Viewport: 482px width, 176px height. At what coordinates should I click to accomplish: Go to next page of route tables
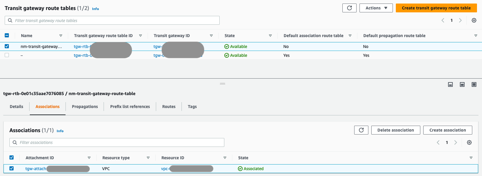(460, 20)
